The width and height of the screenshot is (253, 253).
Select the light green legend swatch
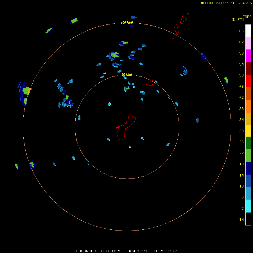click(x=248, y=156)
